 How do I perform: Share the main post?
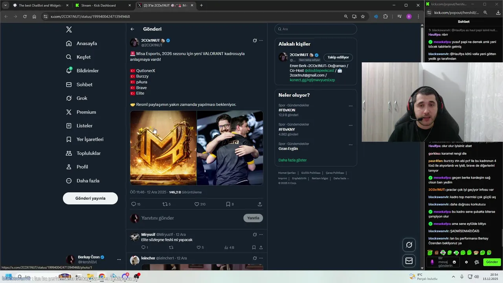click(x=260, y=204)
